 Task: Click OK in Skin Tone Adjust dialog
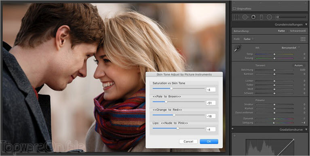click(209, 141)
